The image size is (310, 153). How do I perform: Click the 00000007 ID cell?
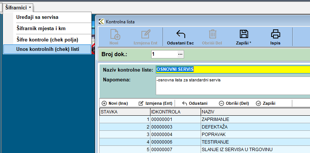click(x=175, y=149)
